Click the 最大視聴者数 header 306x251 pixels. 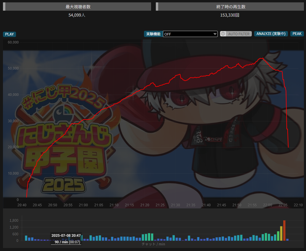point(77,7)
